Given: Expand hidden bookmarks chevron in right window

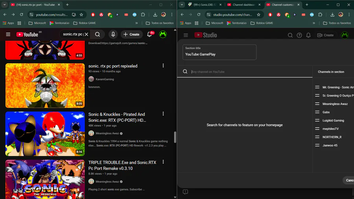Looking at the screenshot, I should point(313,23).
